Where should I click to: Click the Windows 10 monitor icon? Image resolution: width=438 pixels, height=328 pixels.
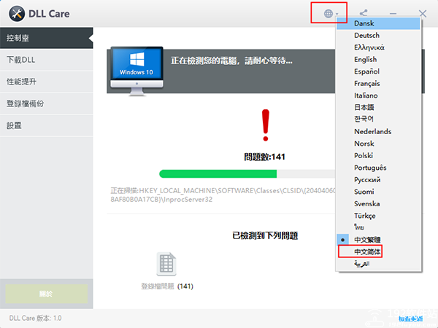coord(137,71)
